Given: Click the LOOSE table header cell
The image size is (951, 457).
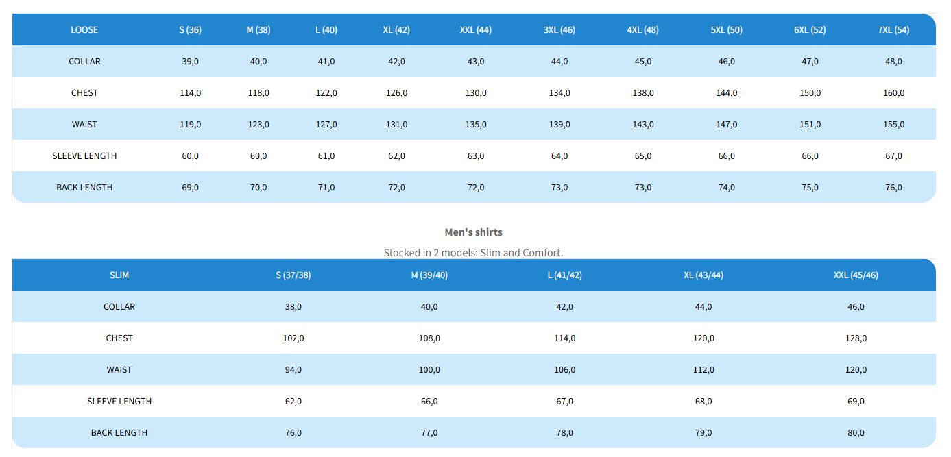Looking at the screenshot, I should [84, 29].
